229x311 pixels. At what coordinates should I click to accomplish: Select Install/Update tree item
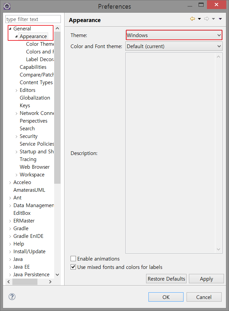pos(29,252)
